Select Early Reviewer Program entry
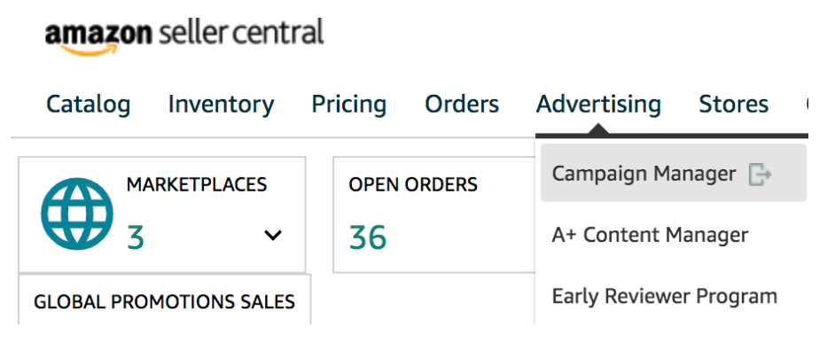The image size is (835, 342). tap(665, 296)
